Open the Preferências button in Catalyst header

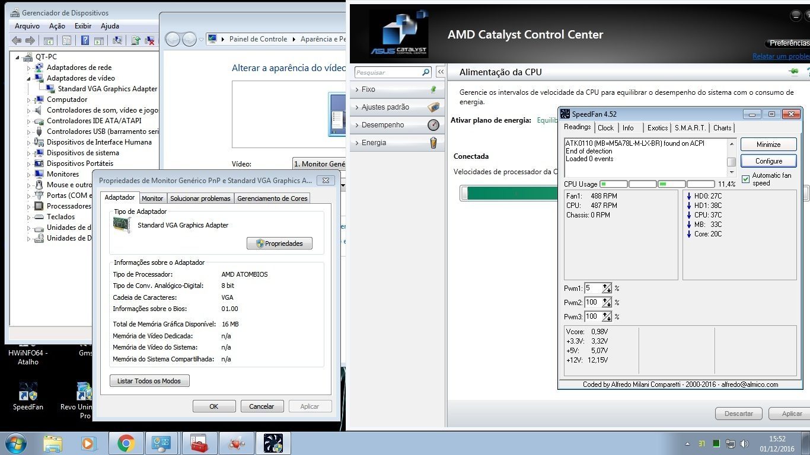coord(789,43)
